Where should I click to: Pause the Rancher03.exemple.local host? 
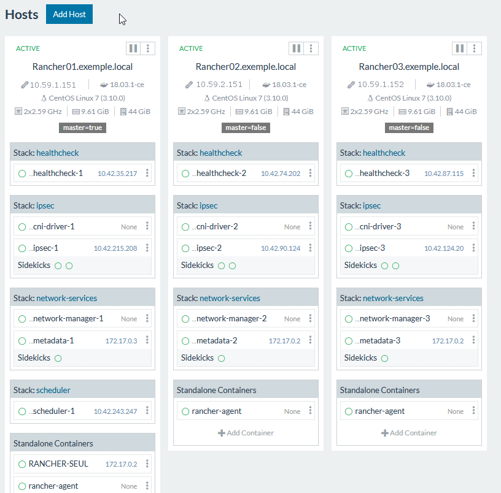coord(460,48)
